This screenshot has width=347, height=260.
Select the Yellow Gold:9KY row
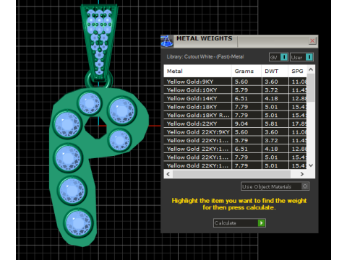(236, 82)
